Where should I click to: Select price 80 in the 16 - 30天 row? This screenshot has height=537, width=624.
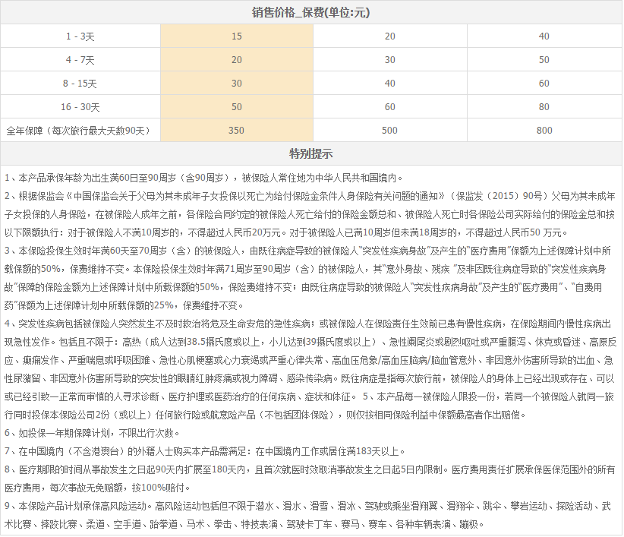pos(544,106)
